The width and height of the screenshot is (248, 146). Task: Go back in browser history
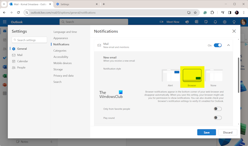pyautogui.click(x=4, y=12)
